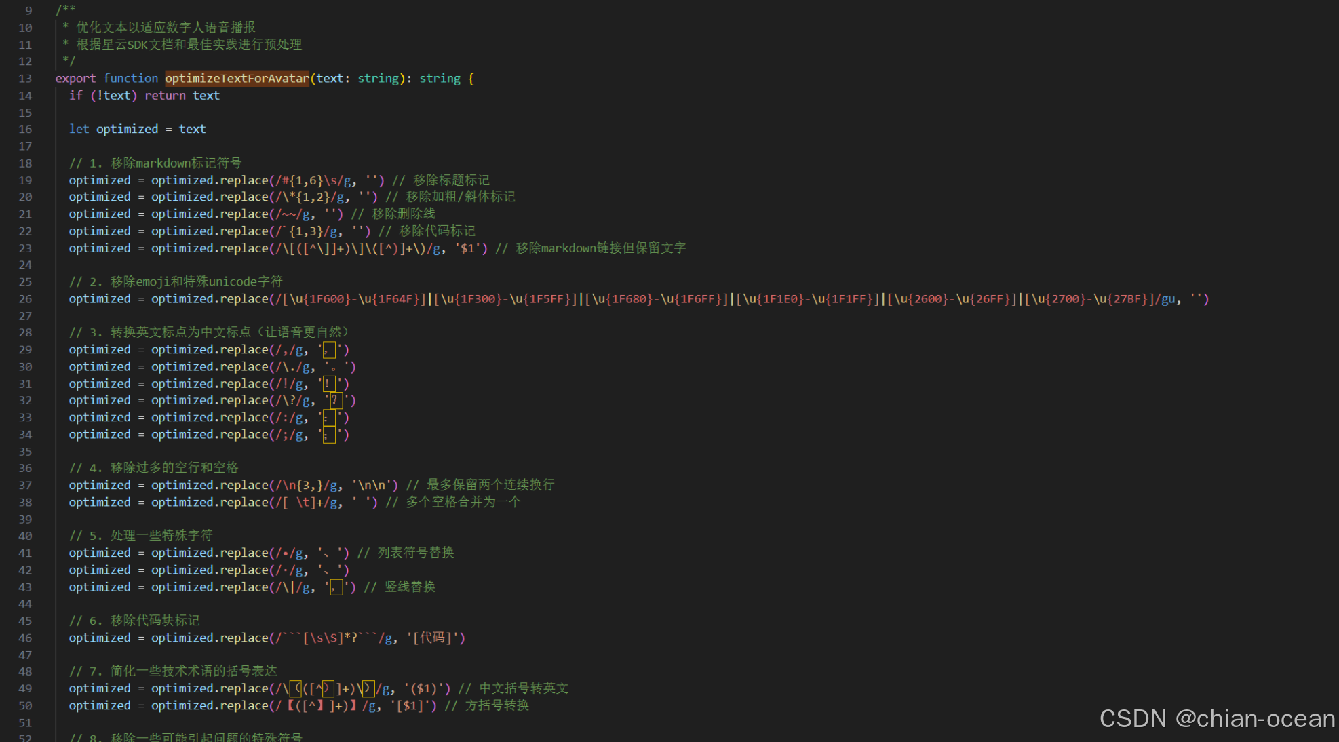Click the comment '// 多个空格合并为一个'
The image size is (1339, 742).
tap(453, 502)
